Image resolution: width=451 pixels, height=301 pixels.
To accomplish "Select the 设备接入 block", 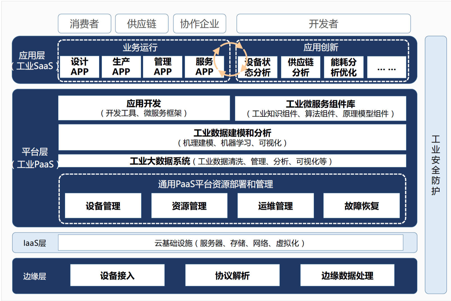I will coord(117,275).
